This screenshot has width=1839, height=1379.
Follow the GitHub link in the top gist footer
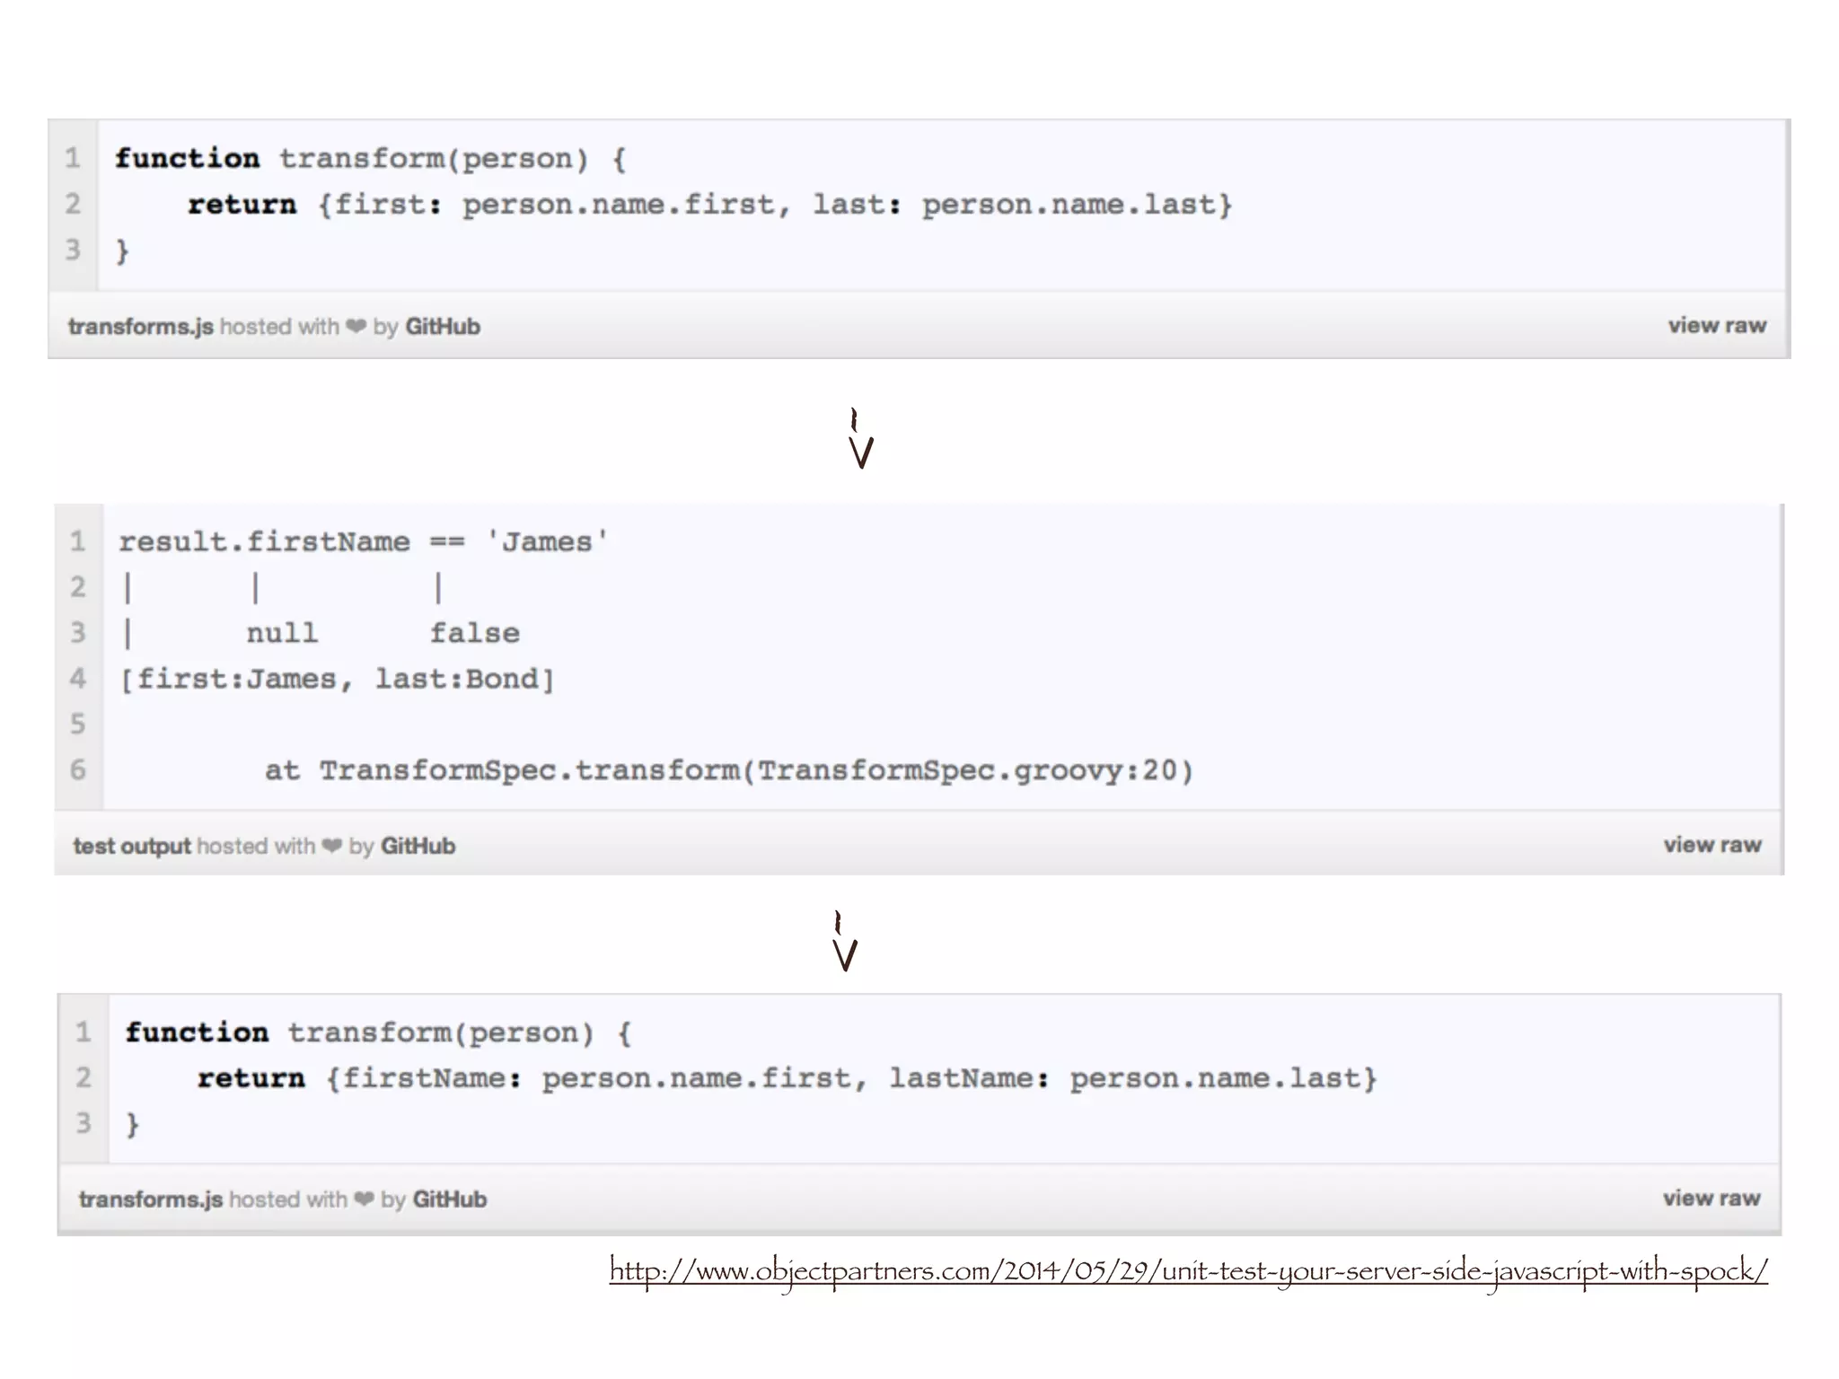[443, 327]
